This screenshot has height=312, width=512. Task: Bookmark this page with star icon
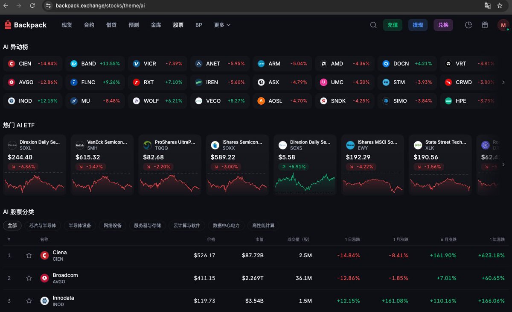click(500, 6)
